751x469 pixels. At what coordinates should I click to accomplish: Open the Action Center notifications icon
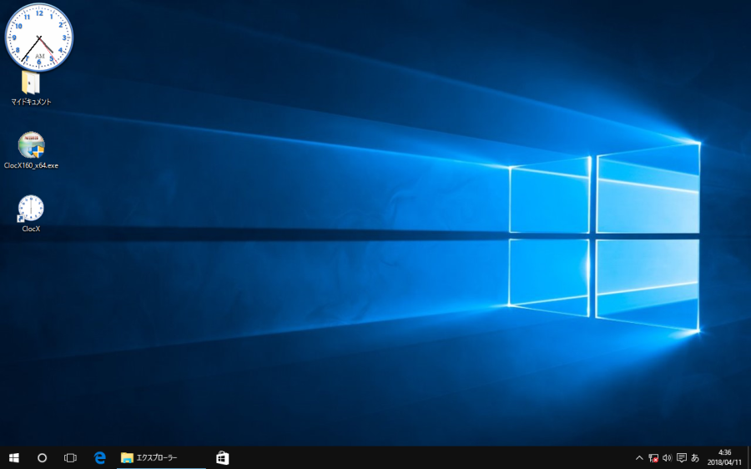[682, 458]
